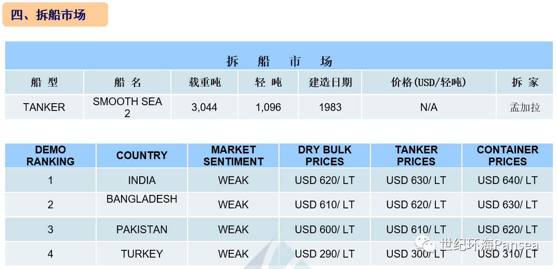Viewport: 557px width, 269px height.
Task: Click the USD 620/ LT India dry bulk price
Action: (325, 180)
